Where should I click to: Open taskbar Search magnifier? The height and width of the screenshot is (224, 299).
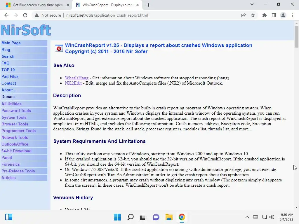click(x=131, y=217)
